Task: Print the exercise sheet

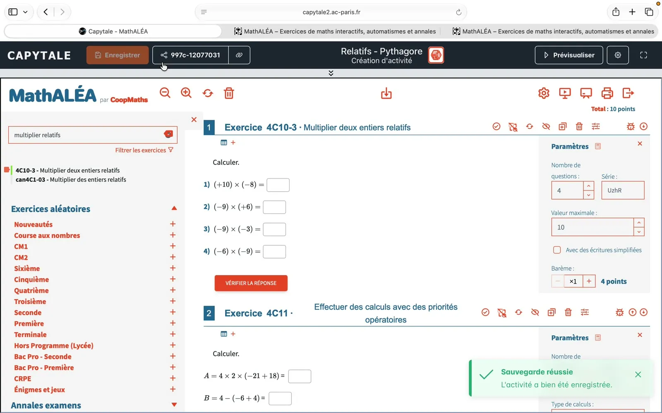Action: click(x=607, y=93)
